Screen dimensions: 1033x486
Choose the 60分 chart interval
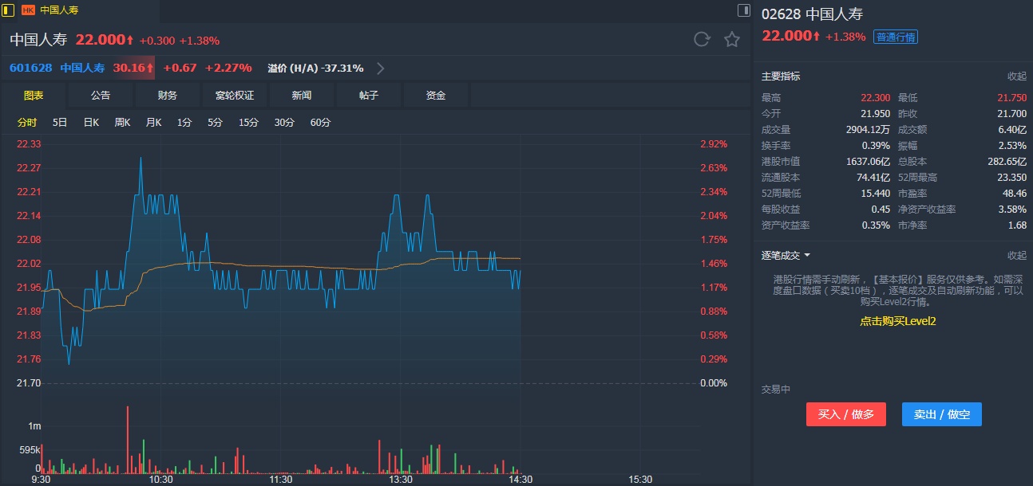tap(320, 123)
